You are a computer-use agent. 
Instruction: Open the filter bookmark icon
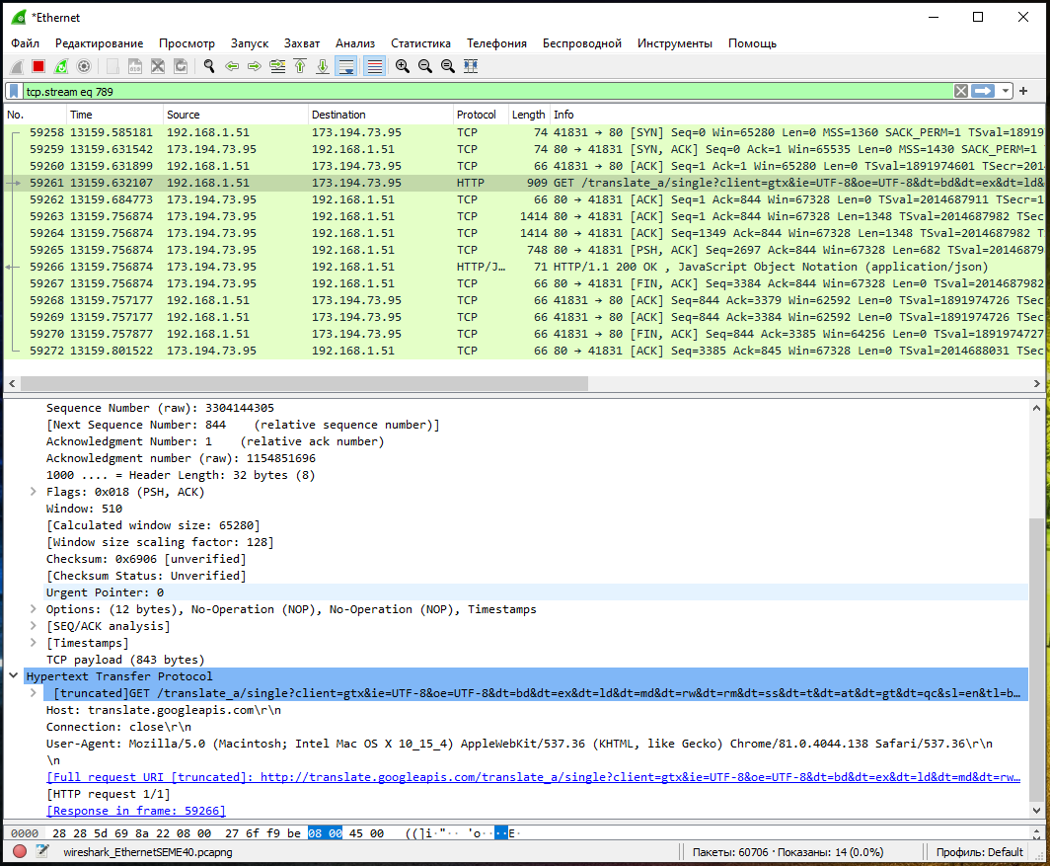[15, 91]
